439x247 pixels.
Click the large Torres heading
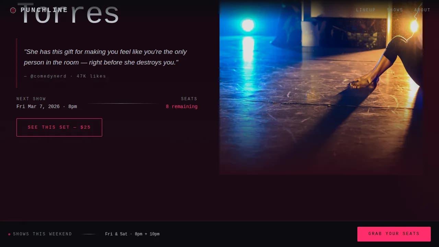(70, 14)
